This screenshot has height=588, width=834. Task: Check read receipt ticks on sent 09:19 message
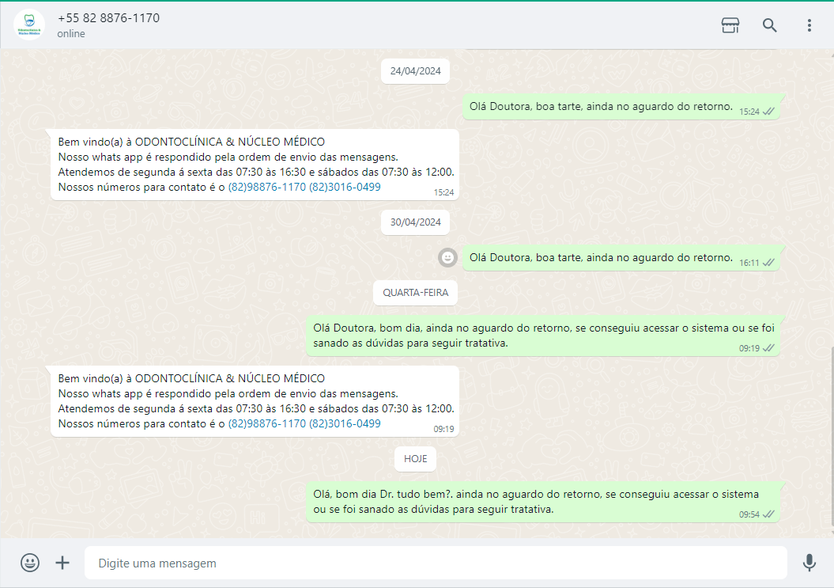768,347
